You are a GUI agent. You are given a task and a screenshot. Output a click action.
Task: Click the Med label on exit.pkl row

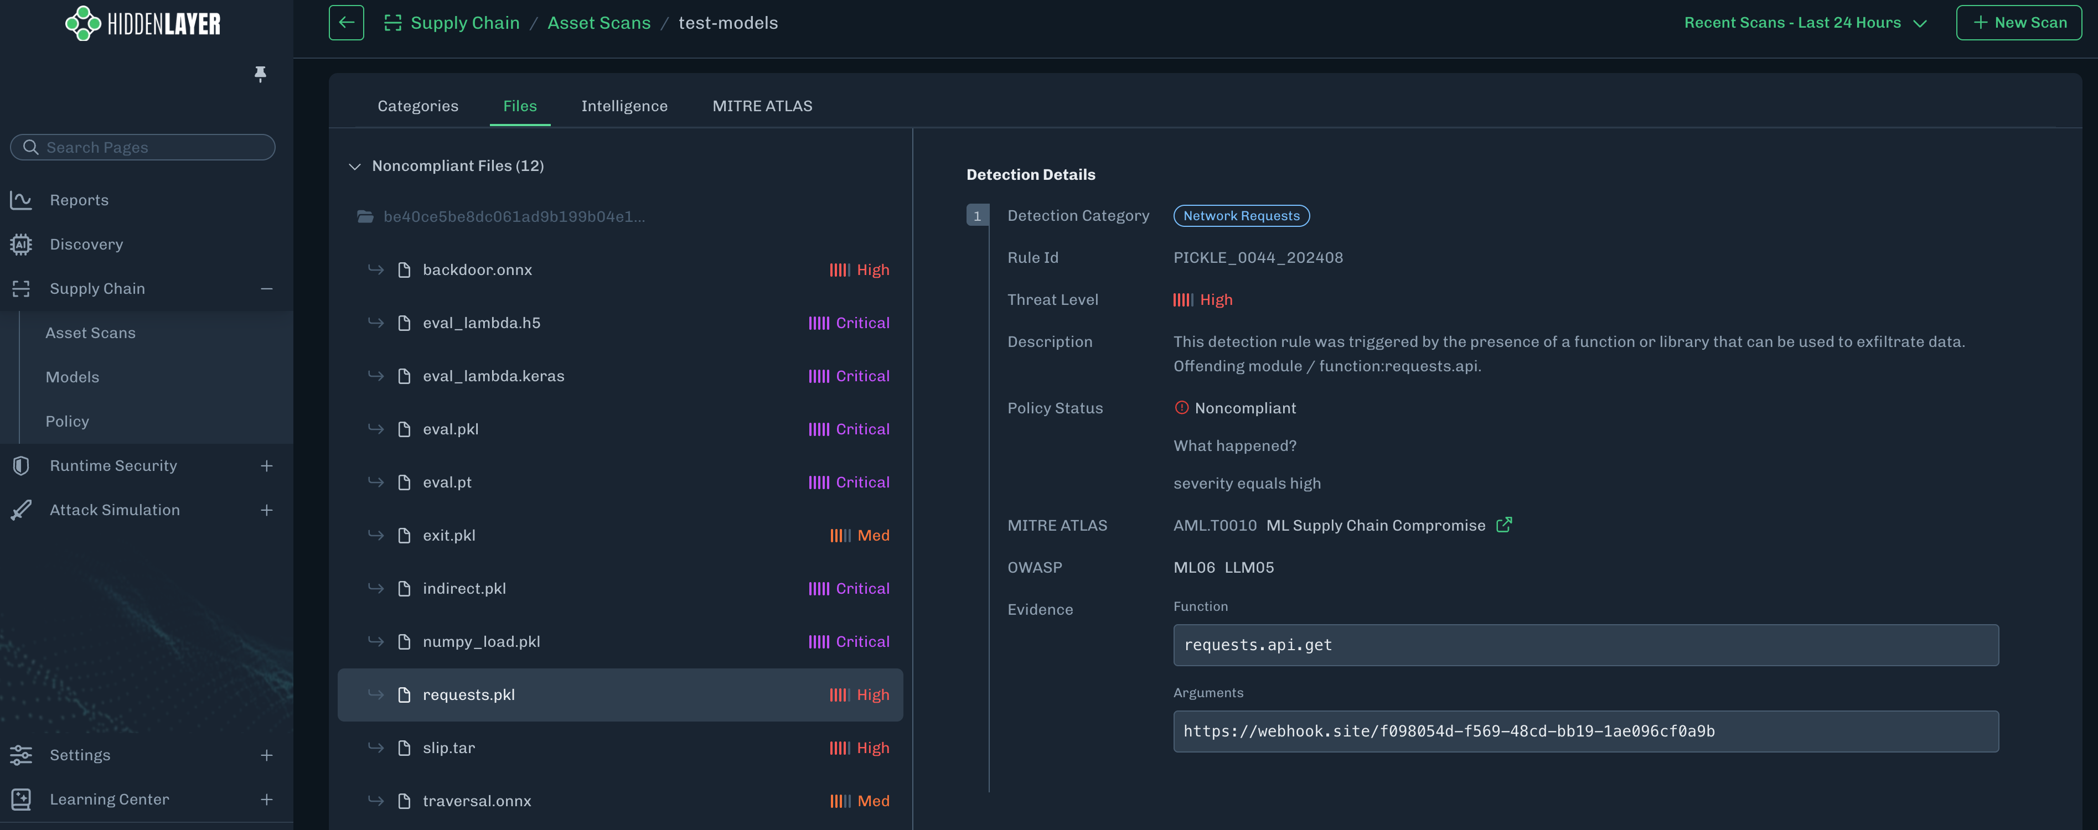point(873,536)
